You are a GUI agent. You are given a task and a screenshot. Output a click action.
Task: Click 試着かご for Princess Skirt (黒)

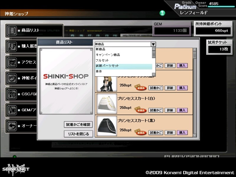tap(156, 132)
